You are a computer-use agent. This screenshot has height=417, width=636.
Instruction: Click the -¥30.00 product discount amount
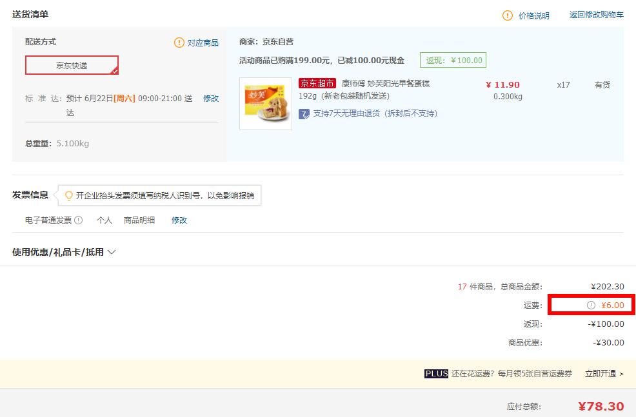click(x=608, y=342)
